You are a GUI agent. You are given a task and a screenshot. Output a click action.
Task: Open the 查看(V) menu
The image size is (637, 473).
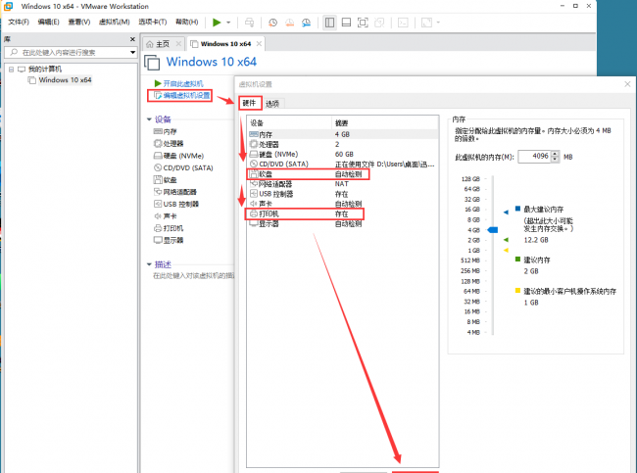[78, 22]
